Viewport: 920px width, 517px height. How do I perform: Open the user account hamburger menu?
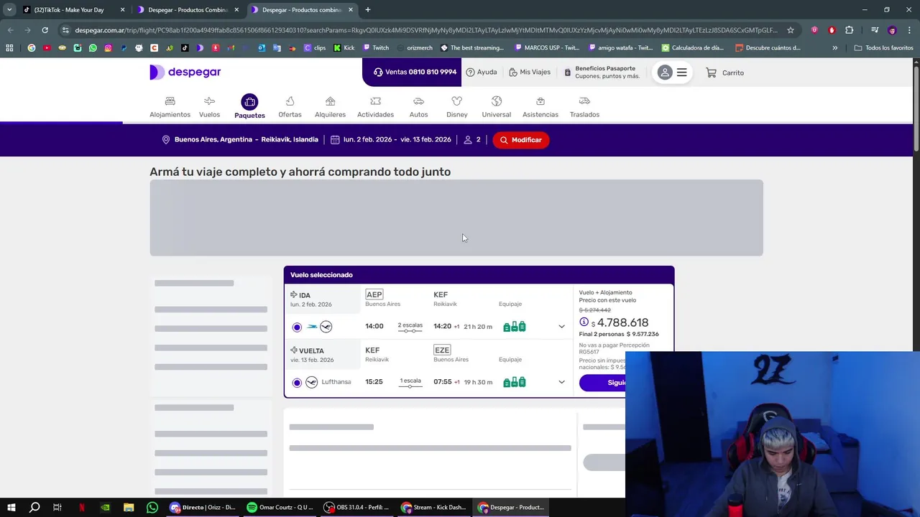click(x=682, y=73)
